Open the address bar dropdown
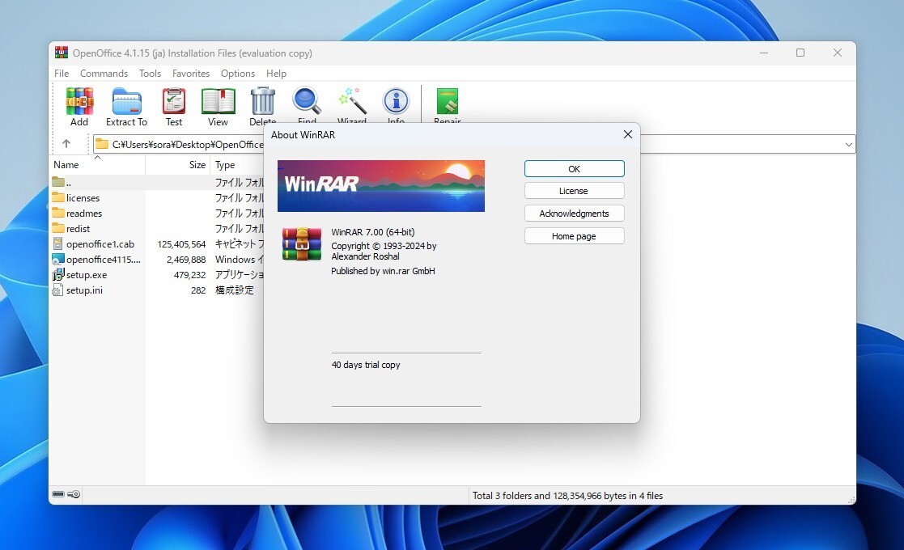The image size is (904, 550). click(847, 144)
